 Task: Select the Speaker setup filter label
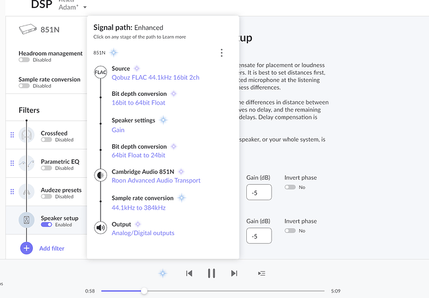59,218
